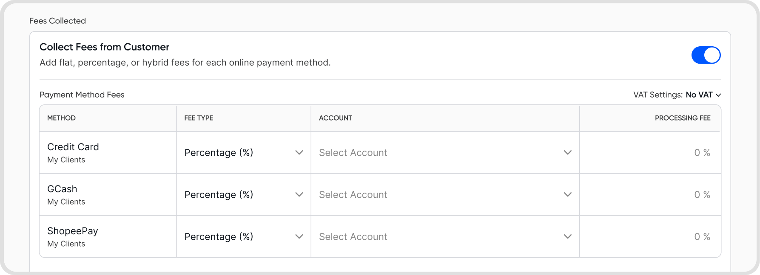760x275 pixels.
Task: Click ShopeePay account chevron arrow
Action: [x=567, y=237]
